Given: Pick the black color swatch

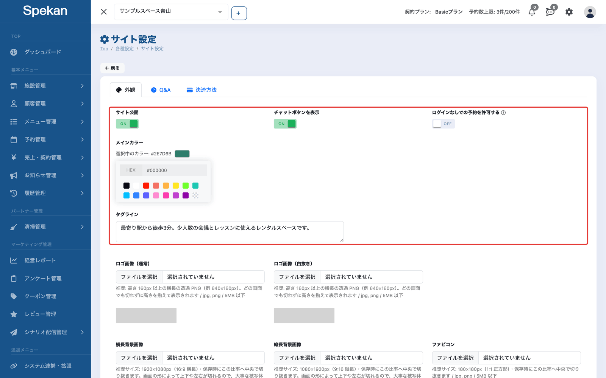Looking at the screenshot, I should (127, 186).
